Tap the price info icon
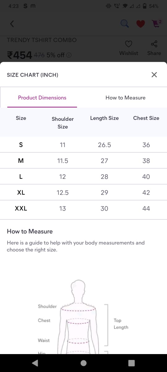 [69, 55]
